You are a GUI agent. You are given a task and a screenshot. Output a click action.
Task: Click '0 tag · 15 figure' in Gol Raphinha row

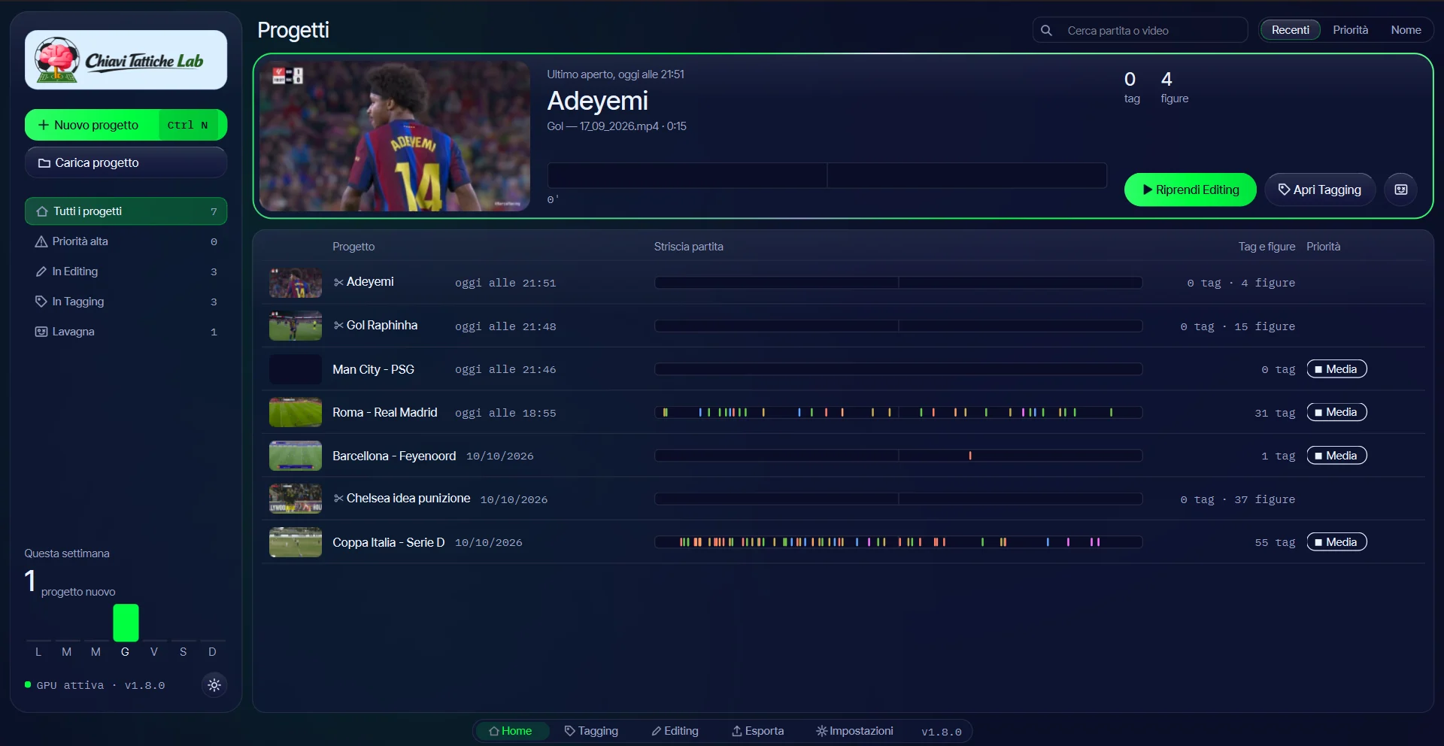click(x=1238, y=326)
